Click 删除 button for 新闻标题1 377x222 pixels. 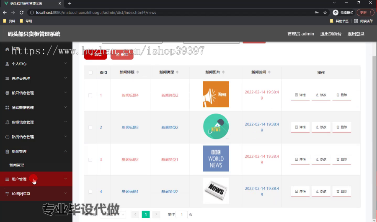342,192
